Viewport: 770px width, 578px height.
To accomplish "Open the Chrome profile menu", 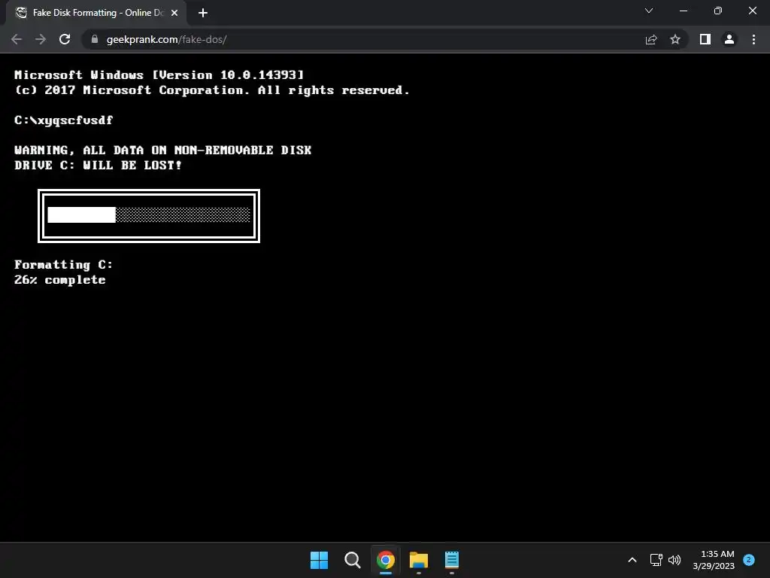I will click(x=729, y=39).
